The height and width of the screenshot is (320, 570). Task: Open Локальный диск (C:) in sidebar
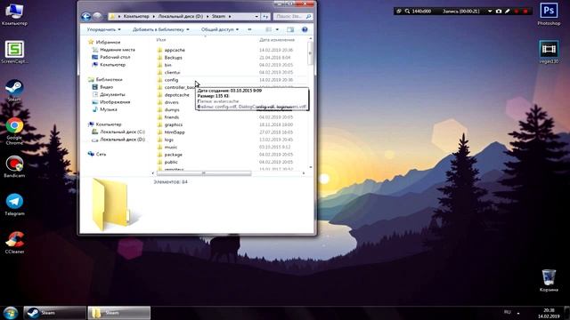click(122, 132)
